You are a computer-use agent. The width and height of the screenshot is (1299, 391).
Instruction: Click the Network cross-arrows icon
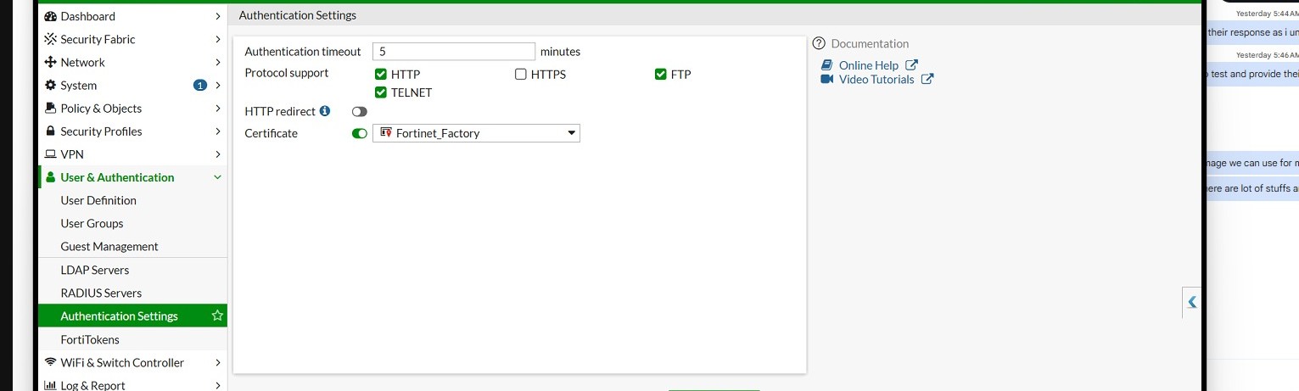pos(50,62)
